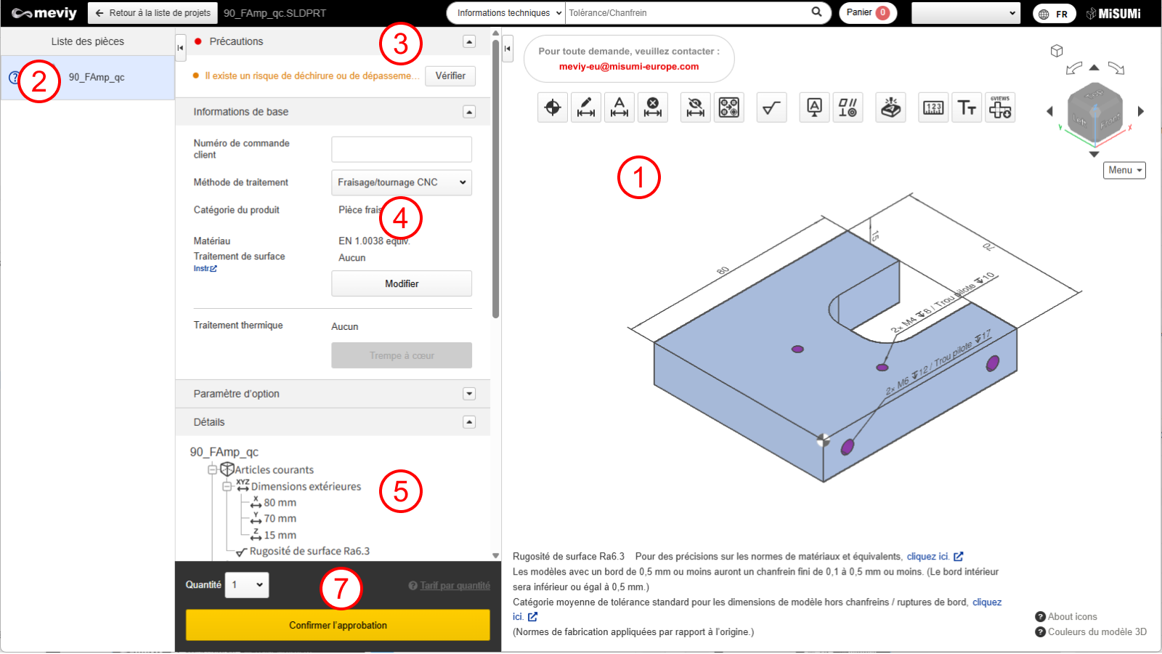Screen dimensions: 1162x654
Task: Toggle the hide dimensions eye icon
Action: point(696,108)
